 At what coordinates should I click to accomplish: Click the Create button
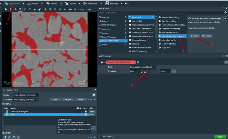point(194,36)
